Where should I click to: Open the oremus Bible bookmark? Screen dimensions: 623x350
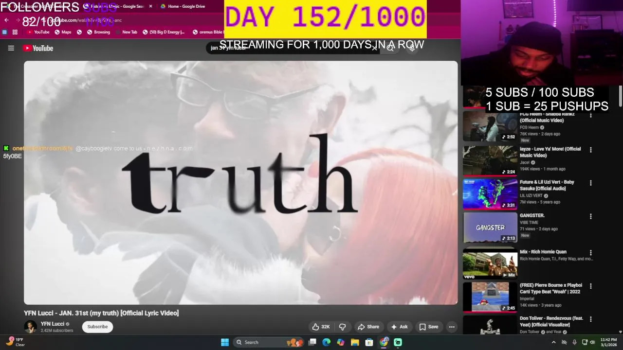[208, 32]
